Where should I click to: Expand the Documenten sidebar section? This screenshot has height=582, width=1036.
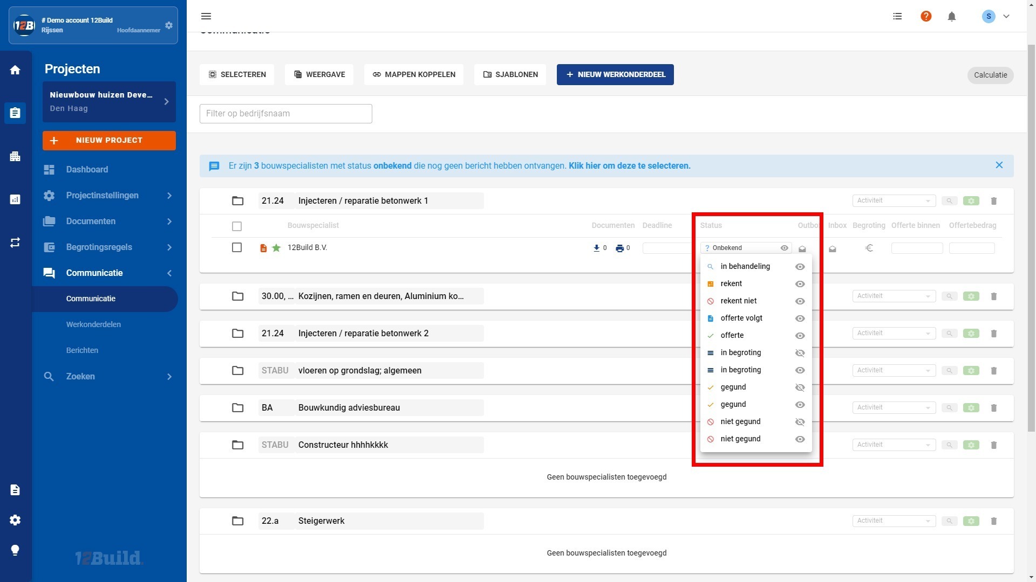point(108,221)
